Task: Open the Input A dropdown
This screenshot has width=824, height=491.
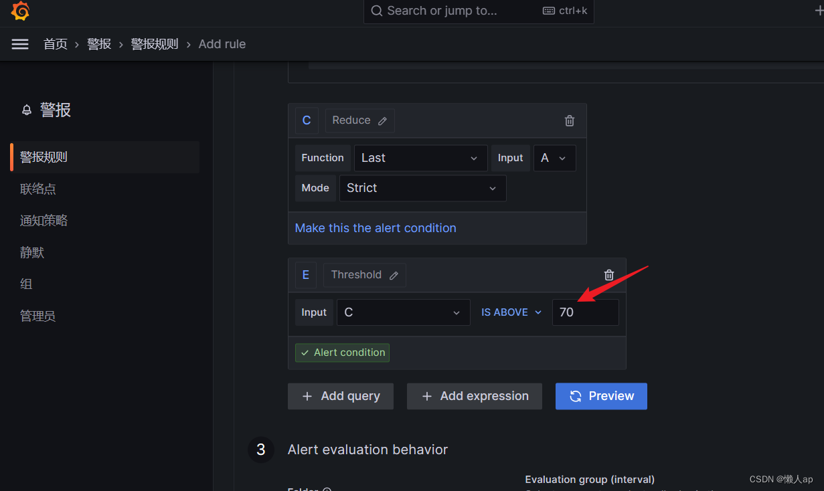Action: point(555,158)
